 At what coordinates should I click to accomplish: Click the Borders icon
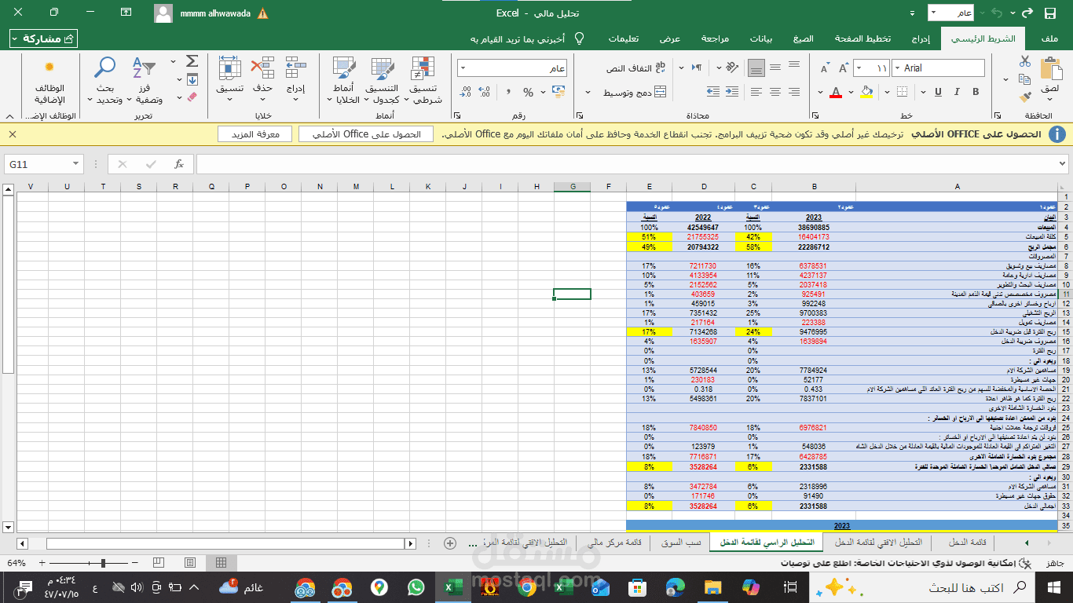tap(903, 92)
